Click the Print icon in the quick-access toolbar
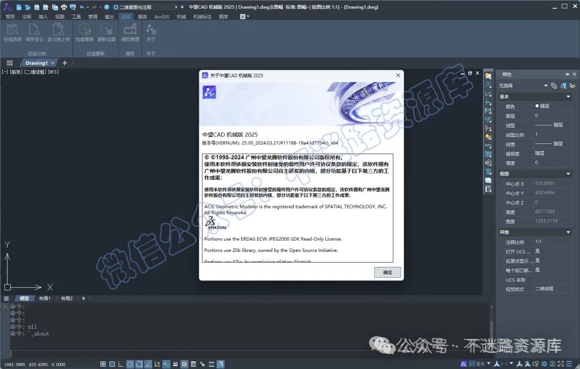 click(63, 7)
